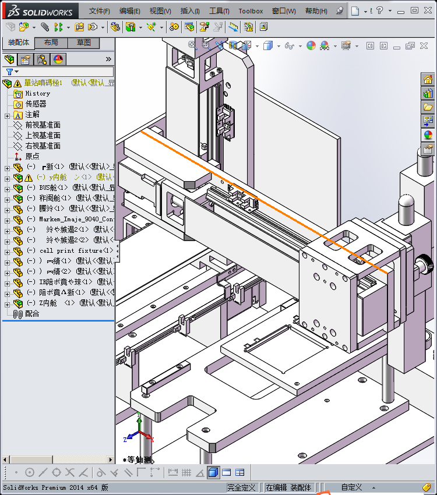Toggle the 3D view cube button in bottom toolbar
Screen dimensions: 437x495
point(213,472)
